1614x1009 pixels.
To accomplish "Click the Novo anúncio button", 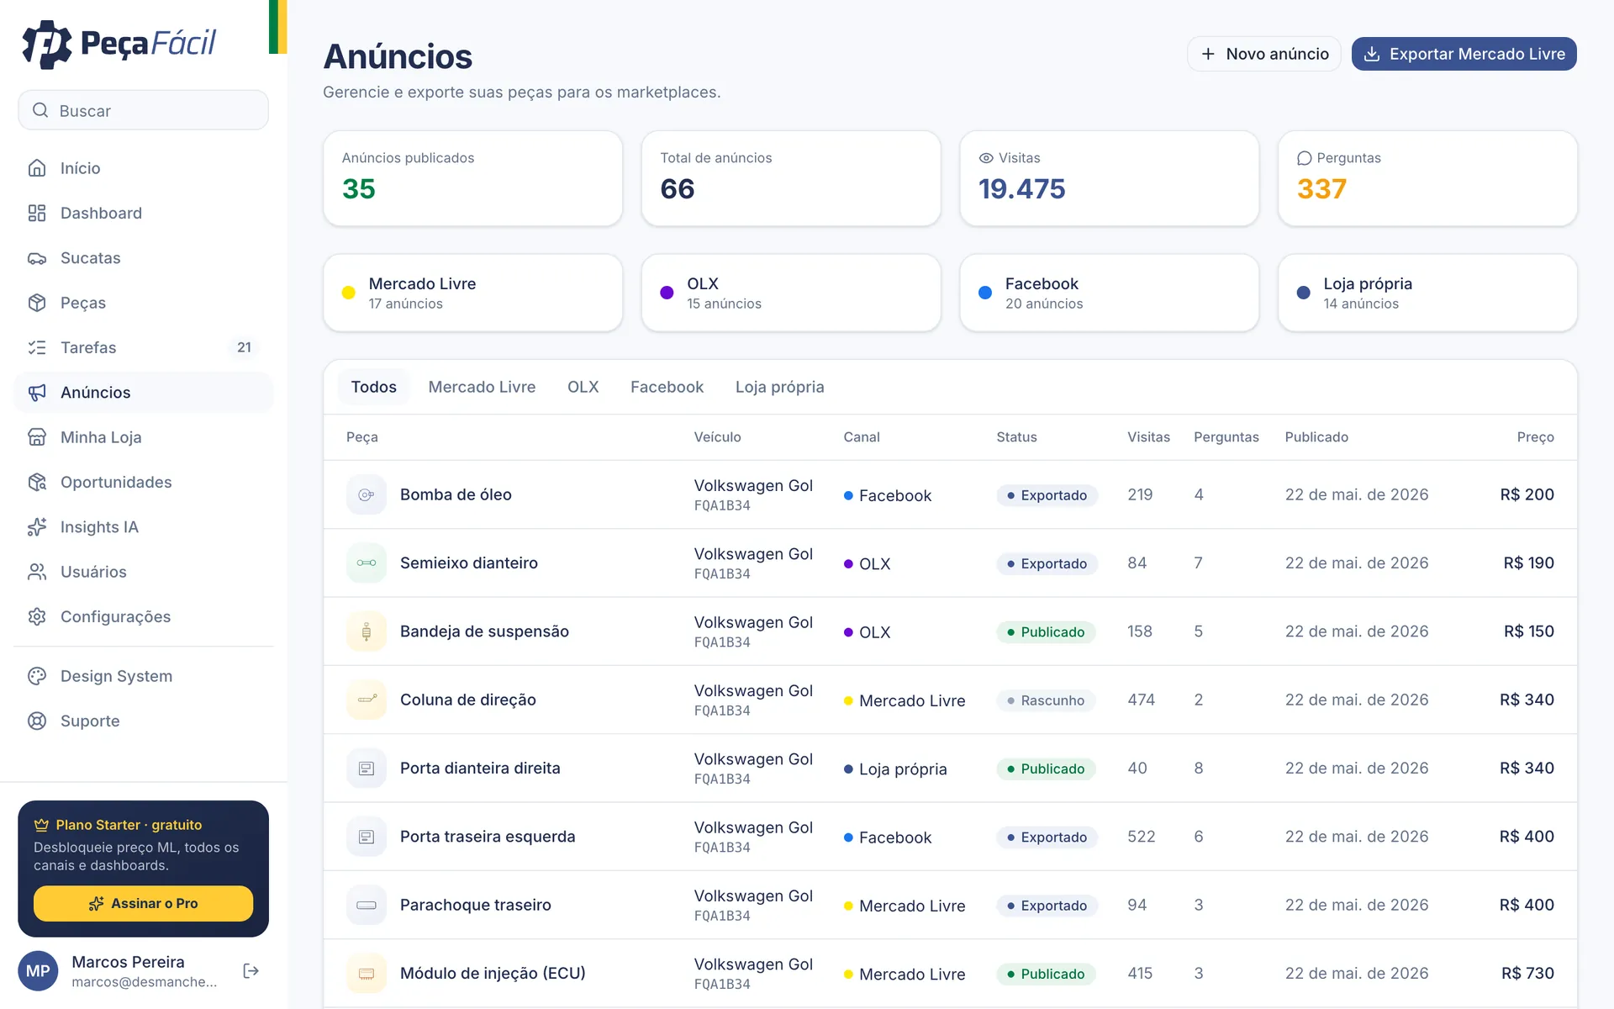I will click(x=1264, y=54).
